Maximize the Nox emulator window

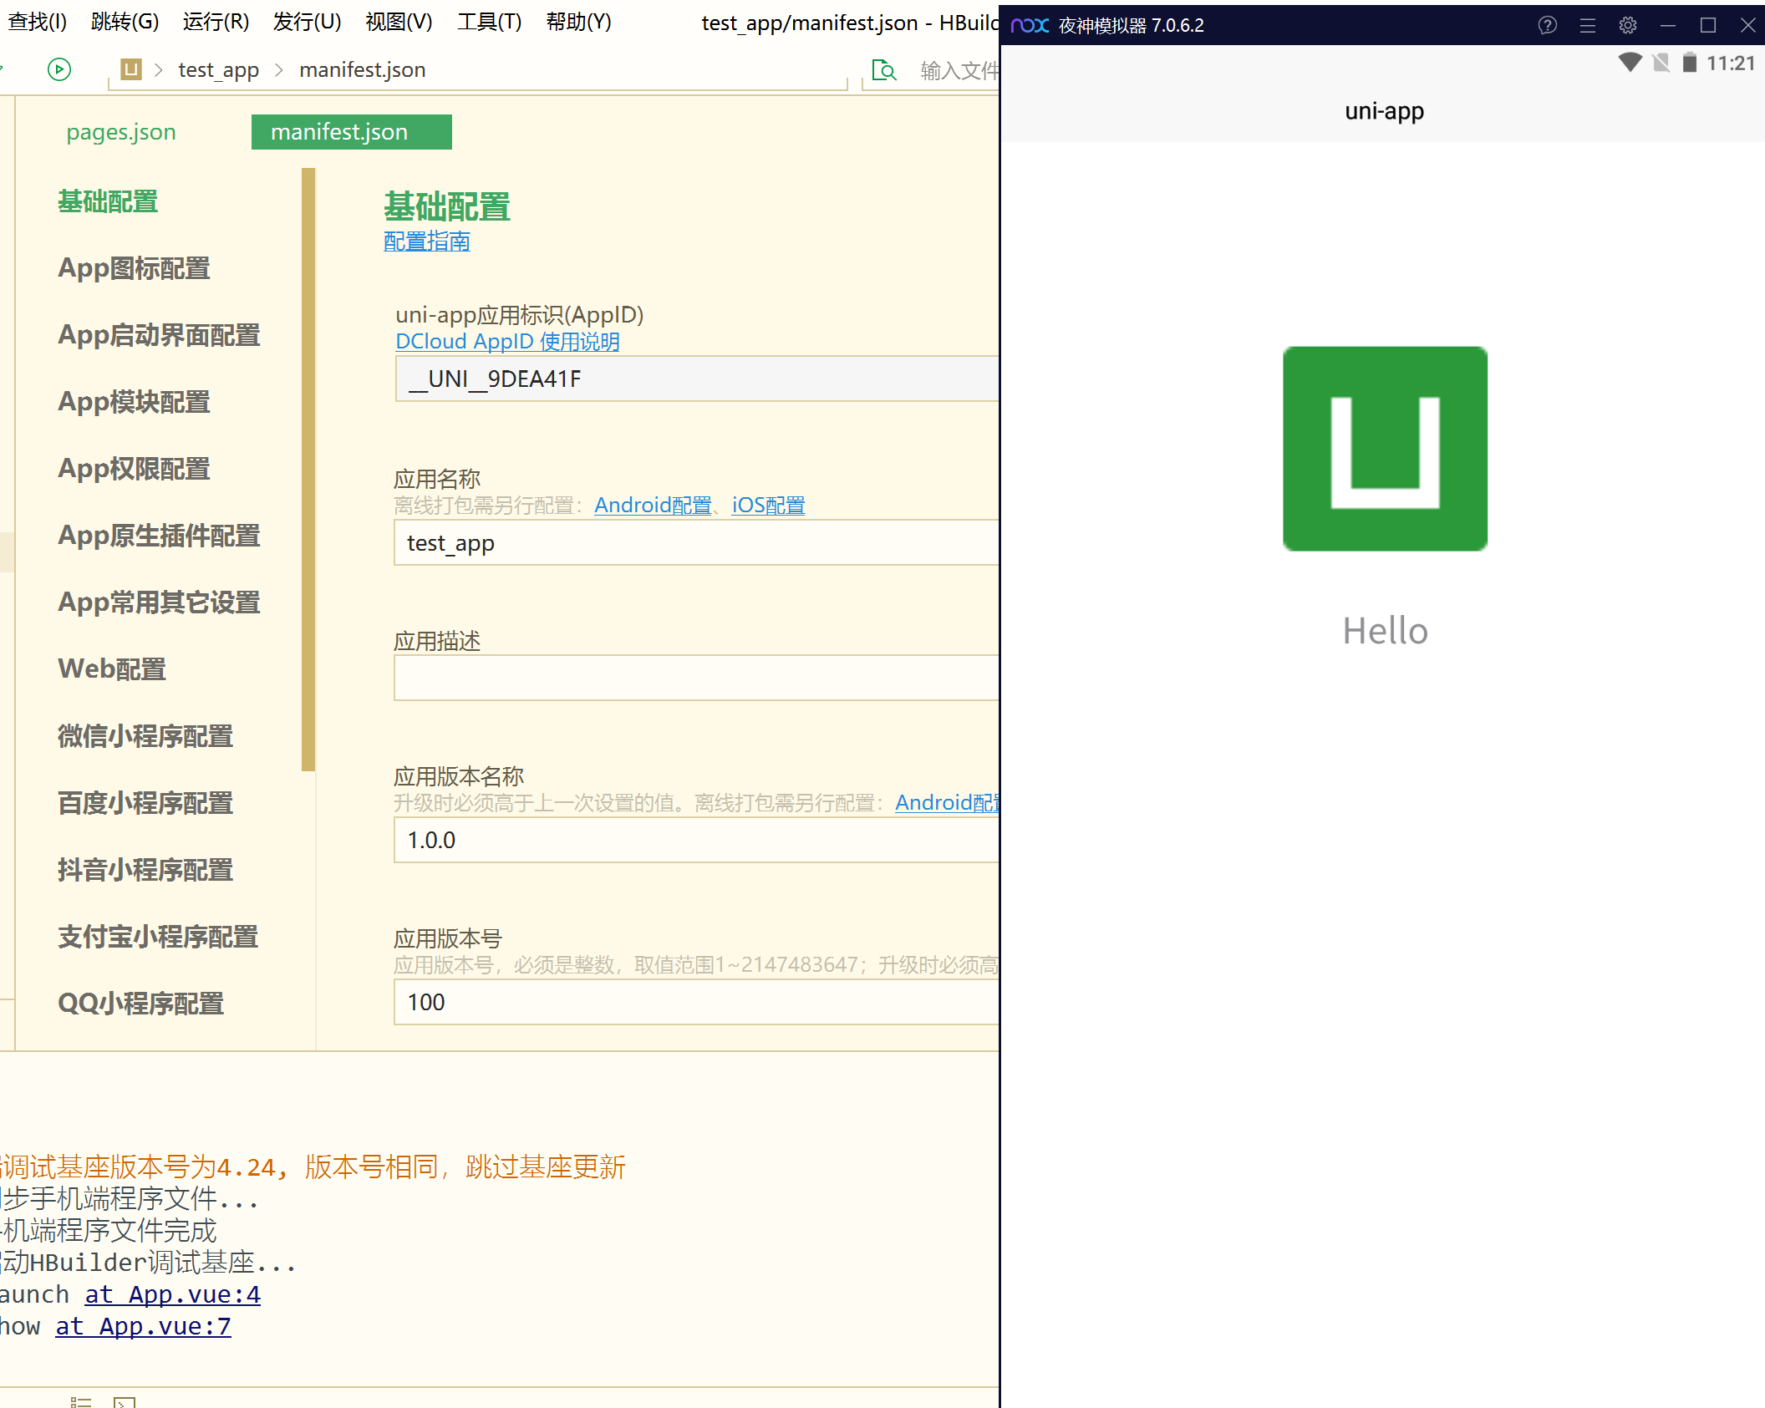click(1708, 25)
